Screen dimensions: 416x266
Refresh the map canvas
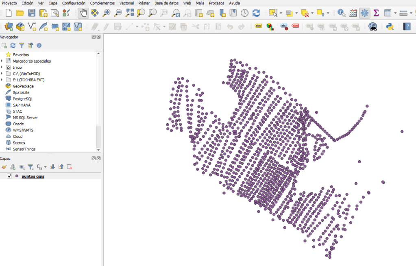click(256, 13)
